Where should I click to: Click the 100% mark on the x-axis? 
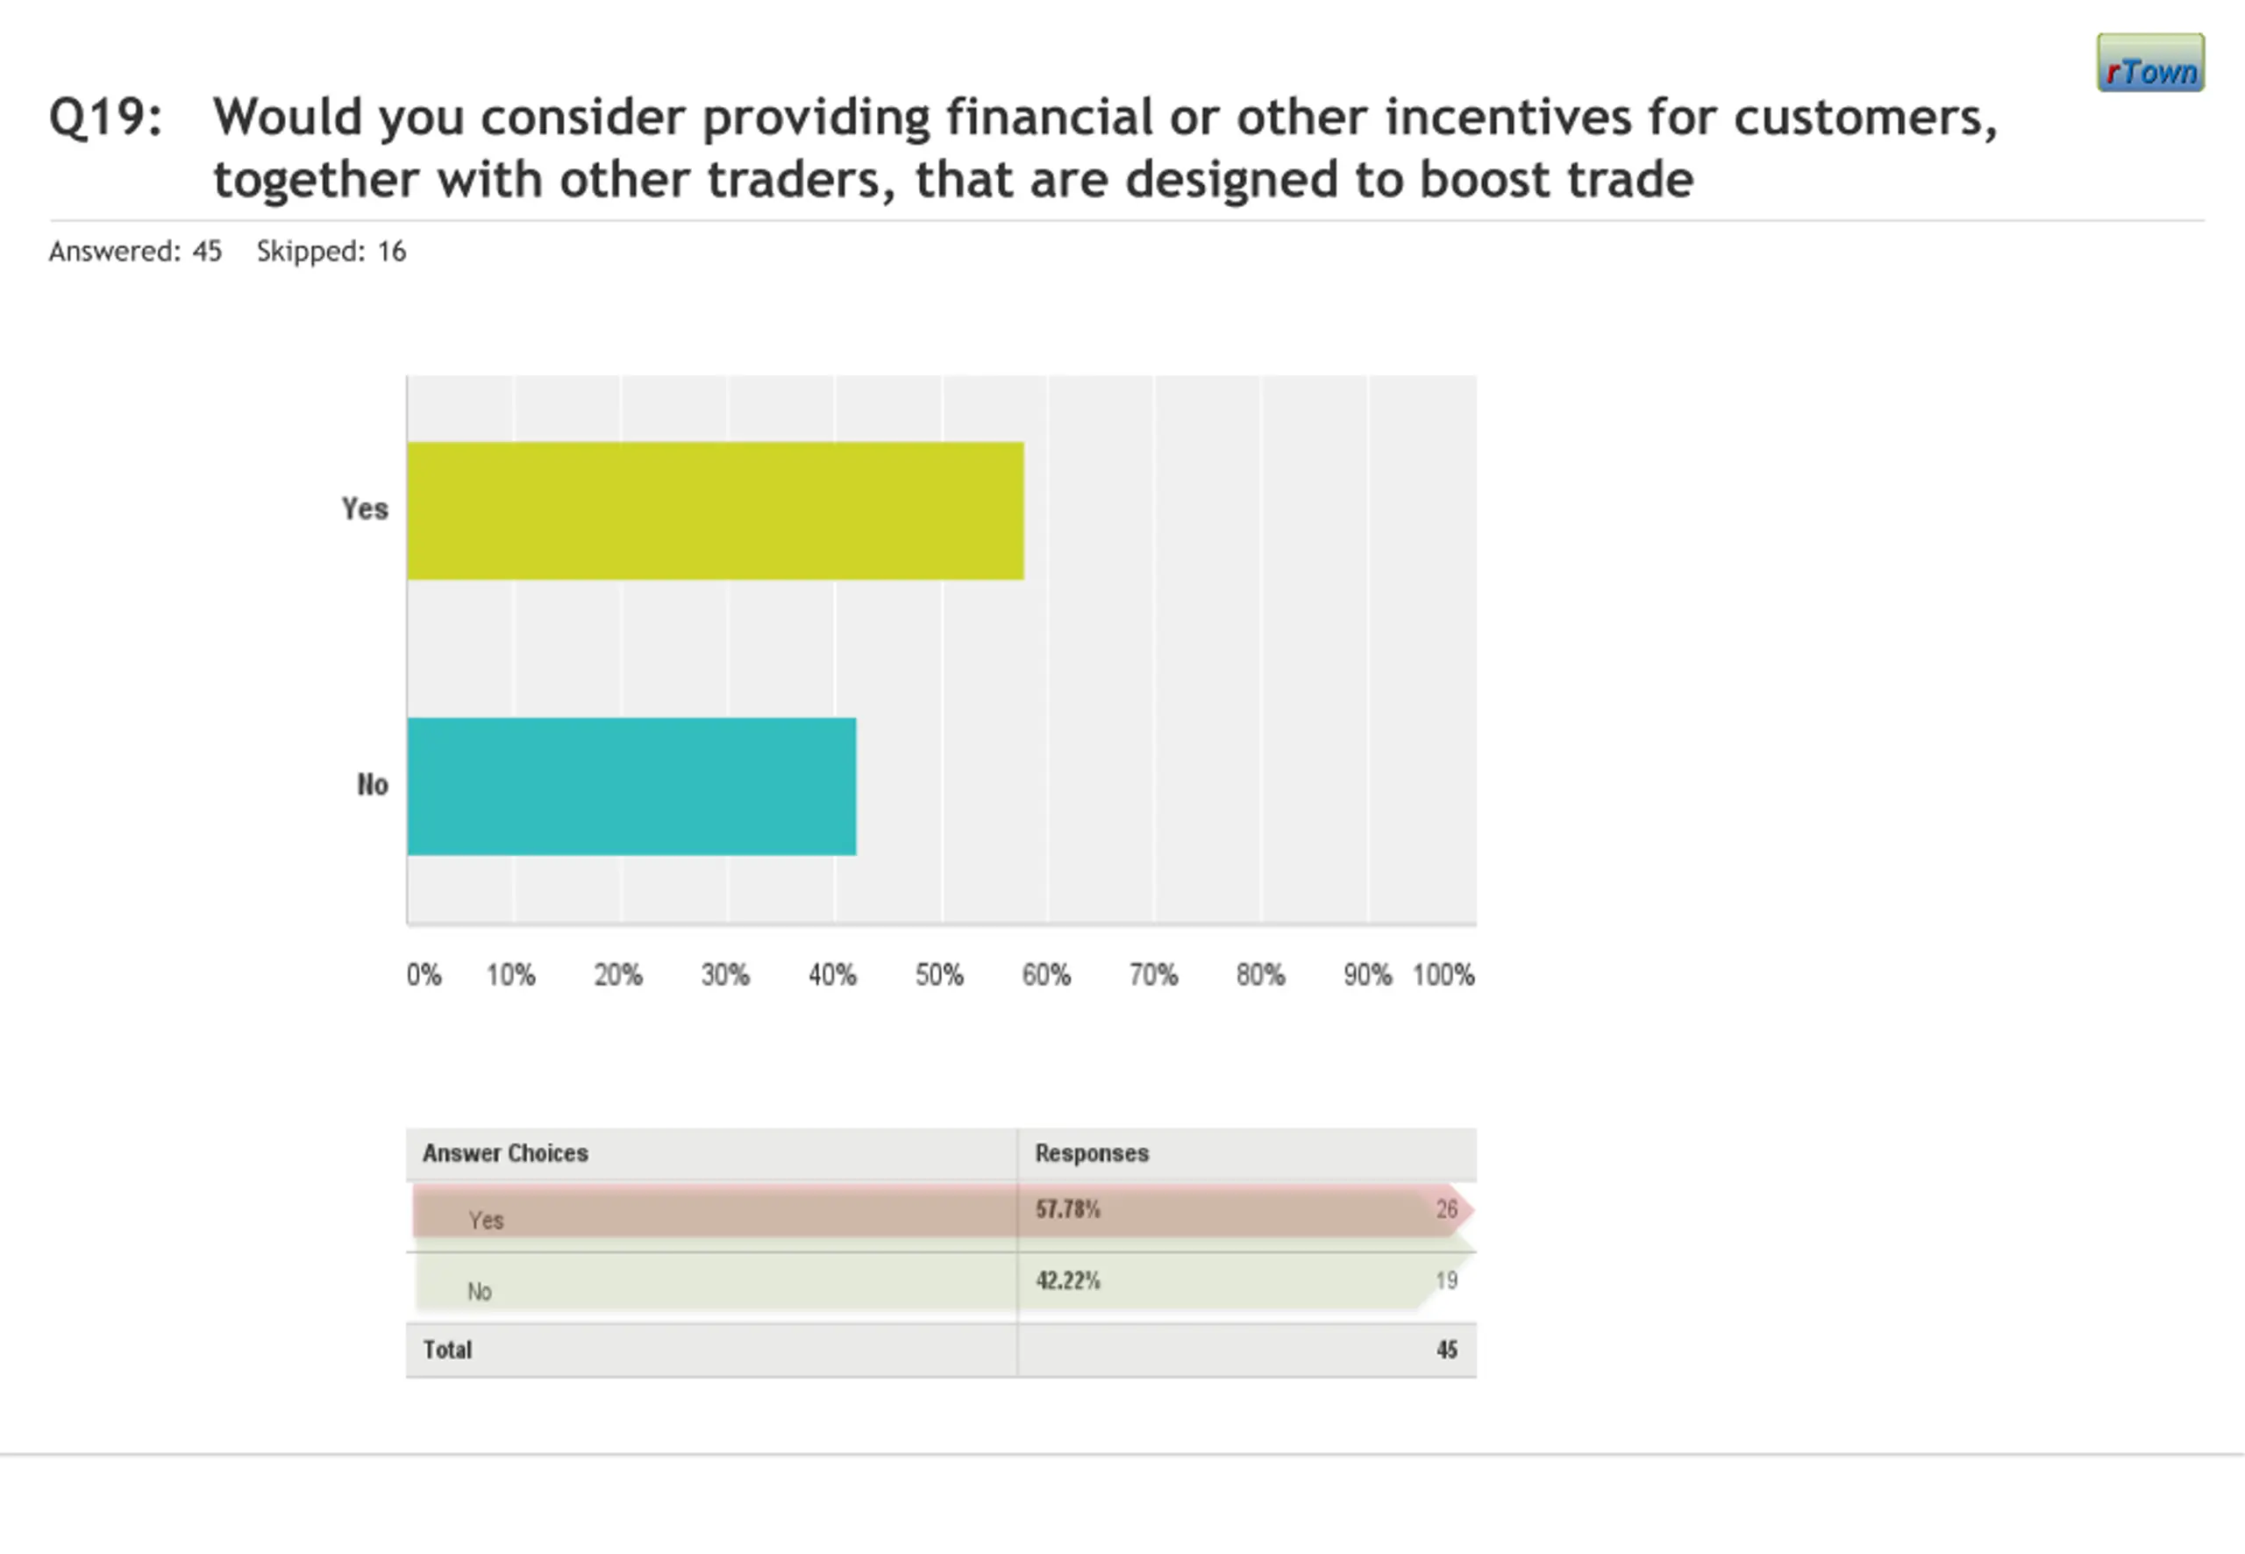[x=1443, y=975]
